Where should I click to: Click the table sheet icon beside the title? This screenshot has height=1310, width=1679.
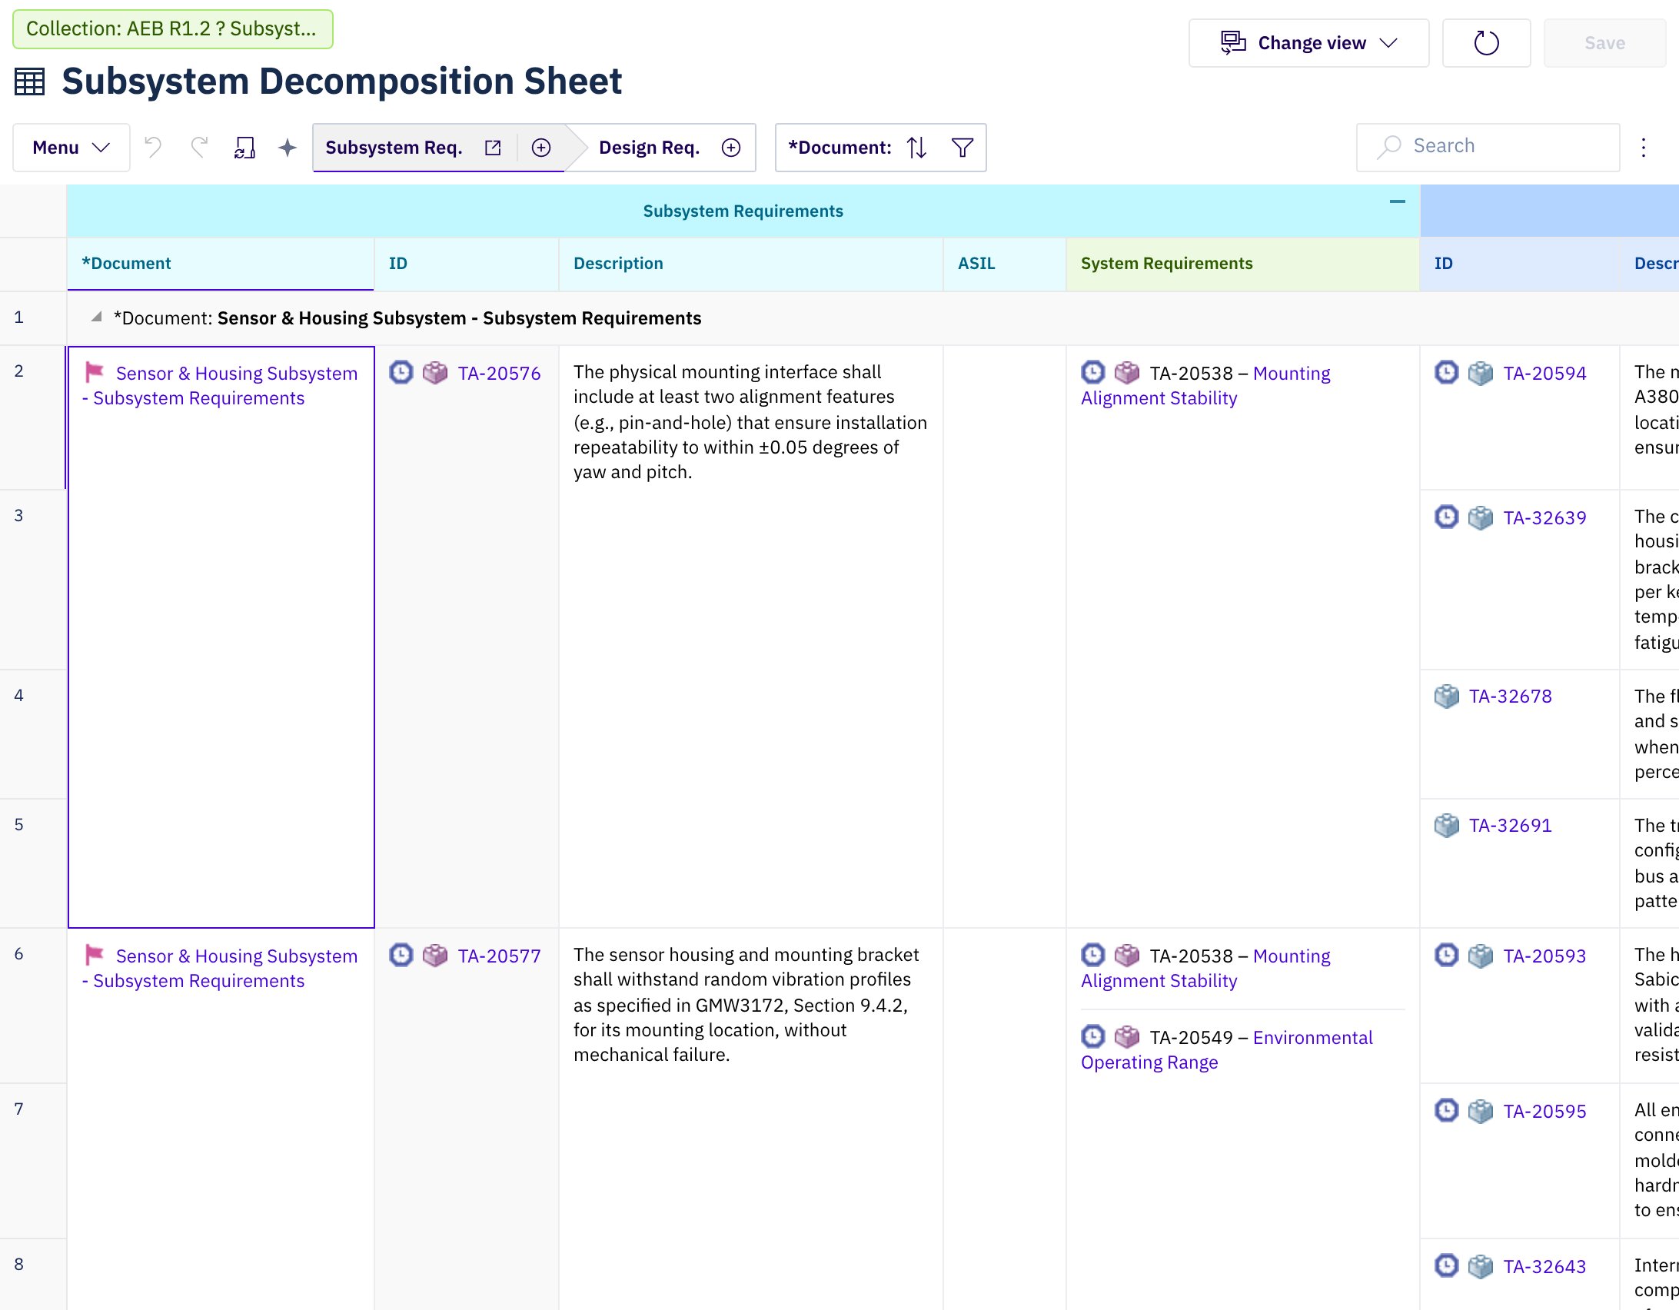coord(30,81)
